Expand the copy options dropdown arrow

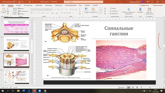pos(10,11)
